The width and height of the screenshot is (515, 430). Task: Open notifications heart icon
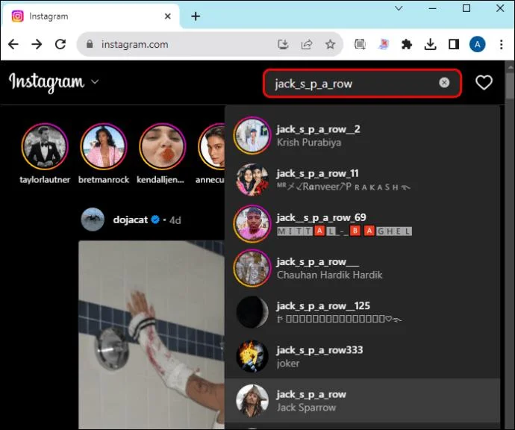[484, 82]
